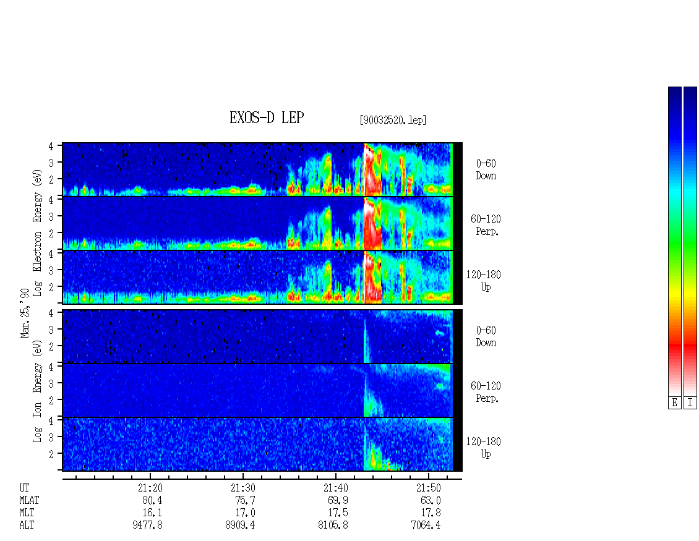Click the E label under the color bar

pos(674,403)
